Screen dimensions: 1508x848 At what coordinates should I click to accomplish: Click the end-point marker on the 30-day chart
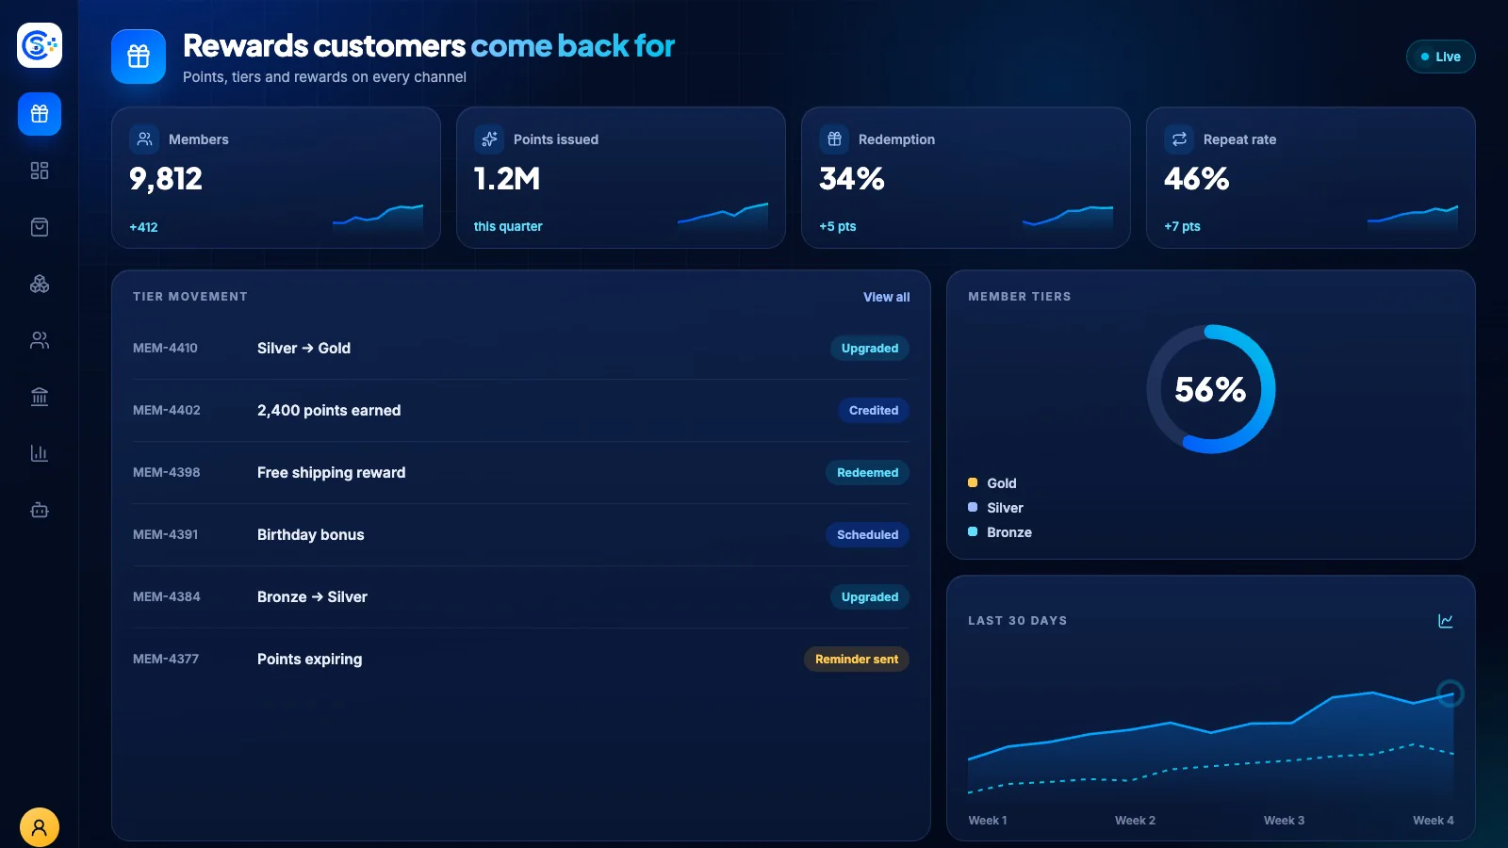click(x=1451, y=694)
